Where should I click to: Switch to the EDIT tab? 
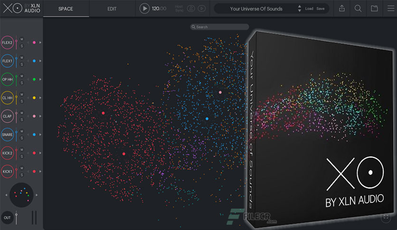112,9
